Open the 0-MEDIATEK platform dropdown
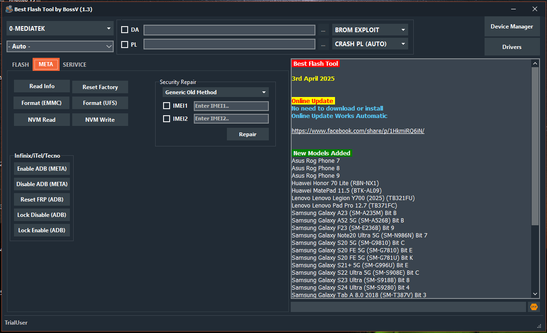Image resolution: width=547 pixels, height=333 pixels. tap(60, 28)
